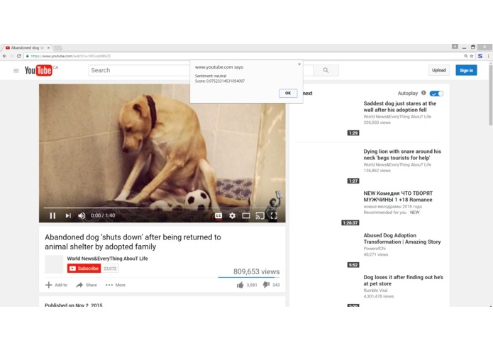Dislike the video thumbs down
The width and height of the screenshot is (493, 350).
266,285
